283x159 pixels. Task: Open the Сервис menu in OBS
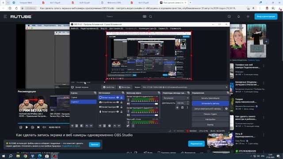[x=163, y=28]
